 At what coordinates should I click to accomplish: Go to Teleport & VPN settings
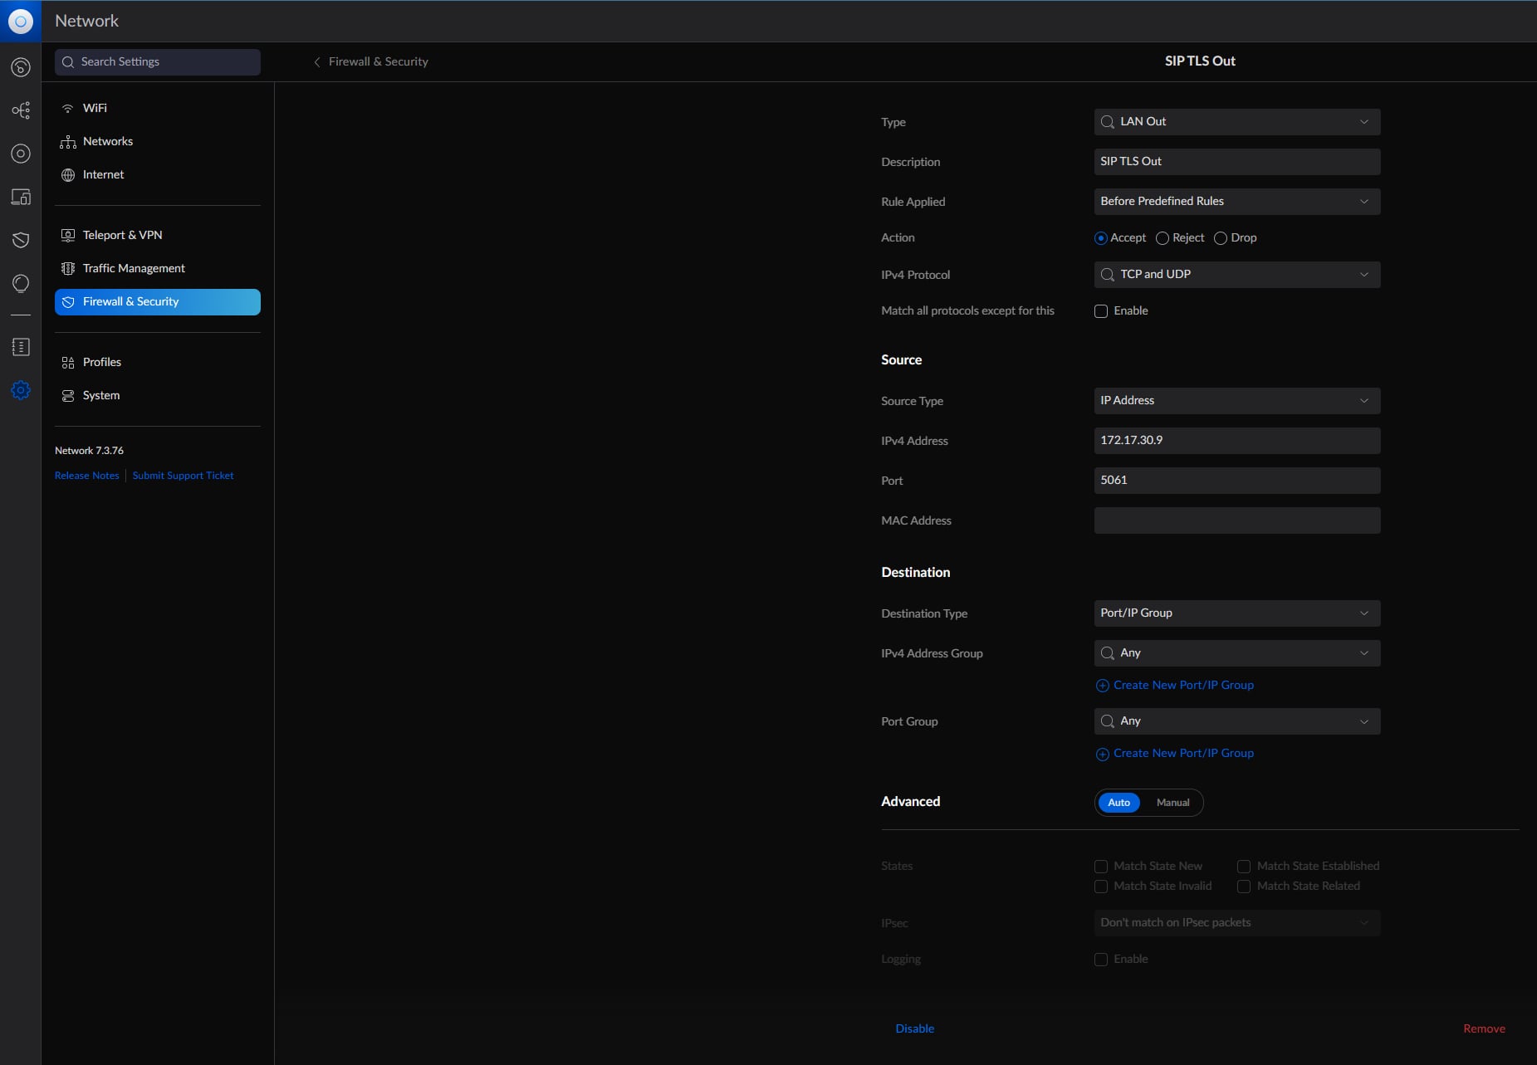tap(122, 235)
